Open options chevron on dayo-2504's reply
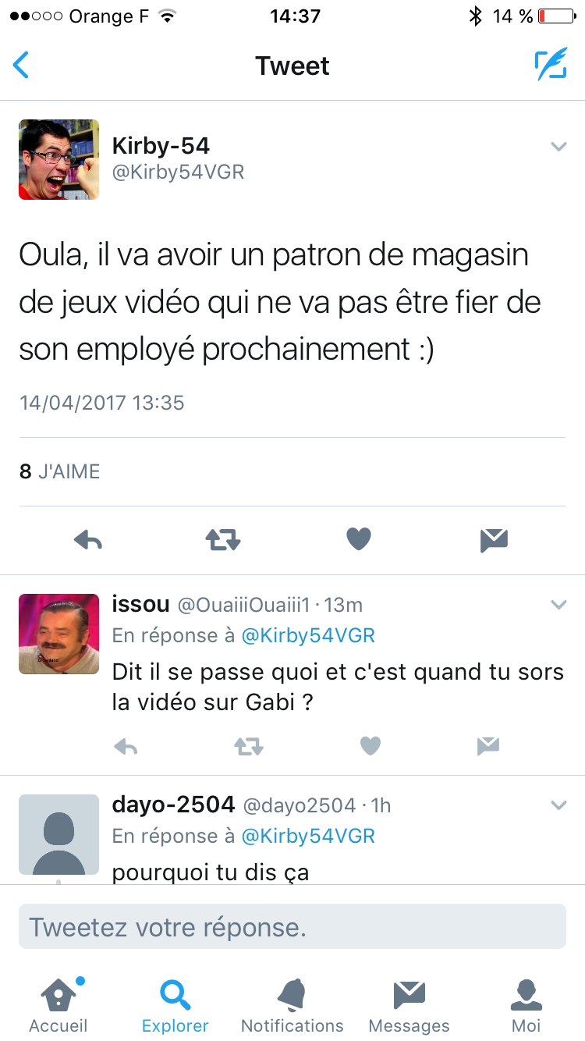The image size is (585, 1041). tap(558, 805)
